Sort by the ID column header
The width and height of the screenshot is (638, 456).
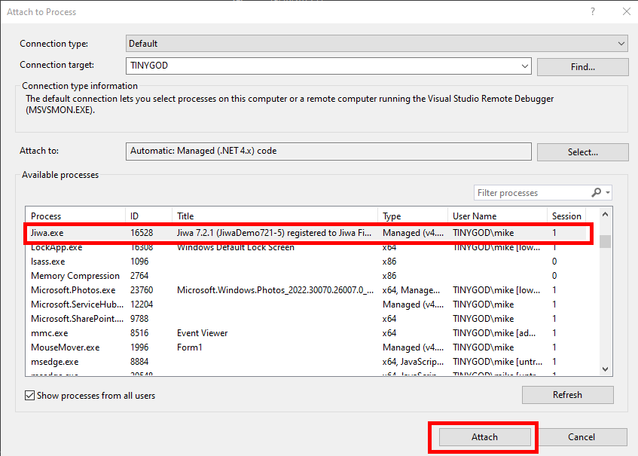(148, 216)
